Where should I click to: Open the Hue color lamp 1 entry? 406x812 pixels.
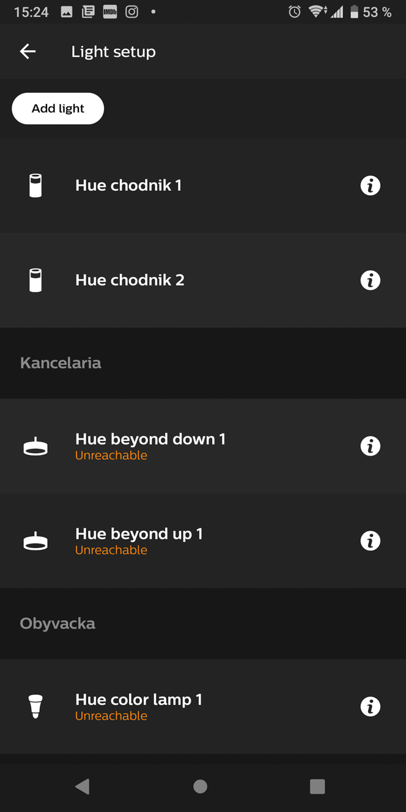coord(203,706)
